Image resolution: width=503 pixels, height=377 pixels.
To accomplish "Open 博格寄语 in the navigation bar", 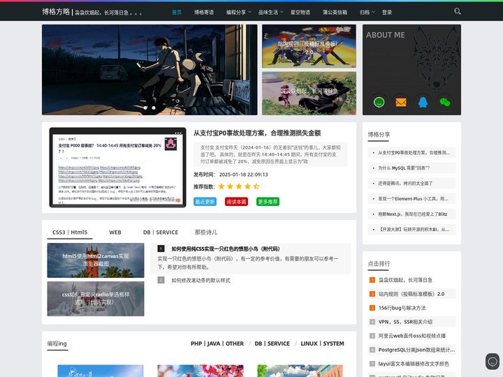I will tap(204, 12).
